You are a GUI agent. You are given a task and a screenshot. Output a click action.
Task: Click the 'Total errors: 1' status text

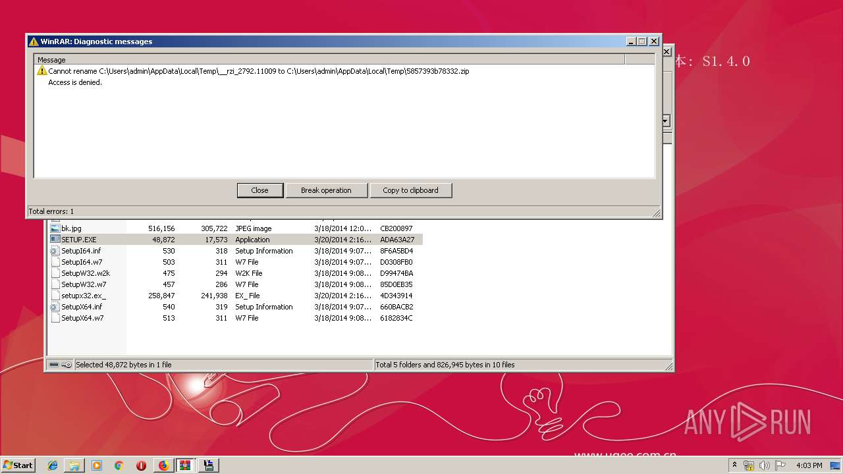tap(51, 211)
